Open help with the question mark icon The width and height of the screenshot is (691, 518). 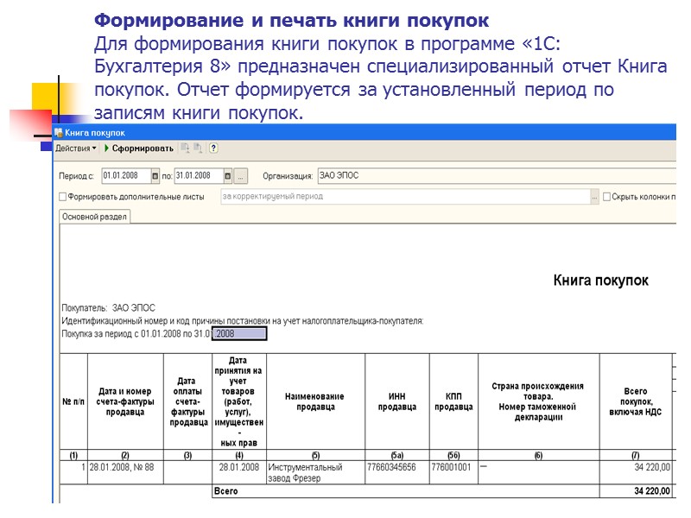[x=213, y=148]
